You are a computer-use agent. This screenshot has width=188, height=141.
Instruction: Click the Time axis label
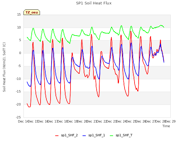(166, 126)
